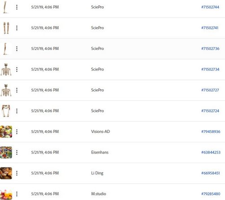225x200 pixels.
Task: Open options menu for Visions-AD row
Action: pos(17,132)
